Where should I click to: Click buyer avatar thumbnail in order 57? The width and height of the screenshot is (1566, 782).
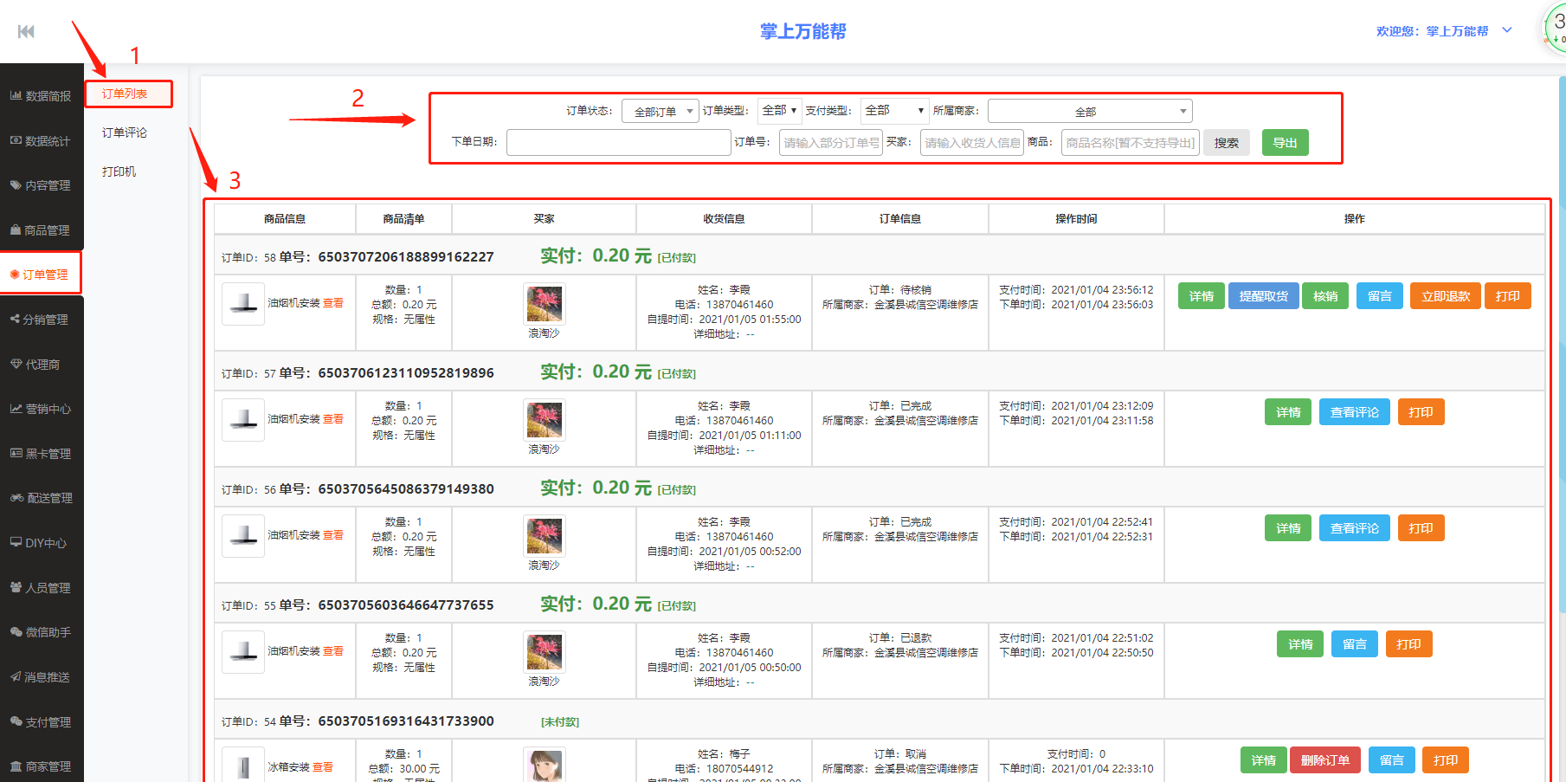[x=545, y=420]
